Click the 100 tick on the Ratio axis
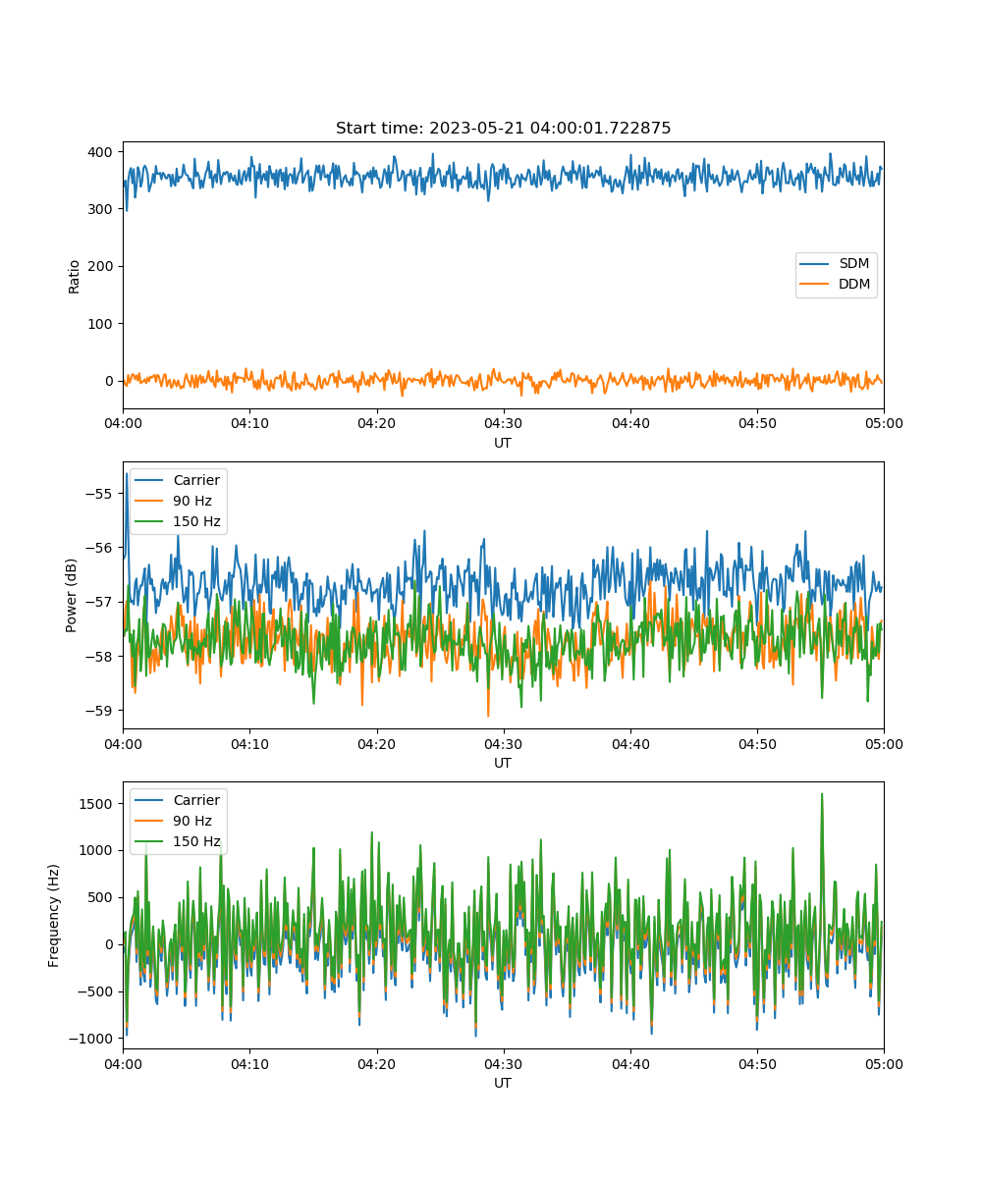 [x=102, y=323]
